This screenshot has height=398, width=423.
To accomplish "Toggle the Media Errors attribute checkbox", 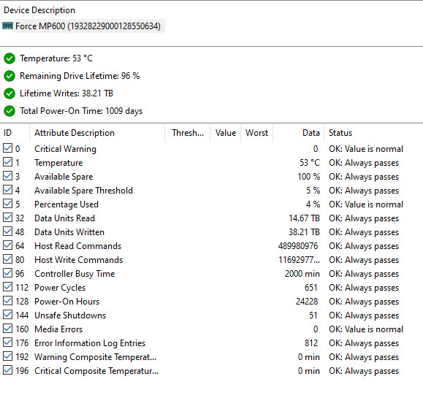I will tap(7, 329).
